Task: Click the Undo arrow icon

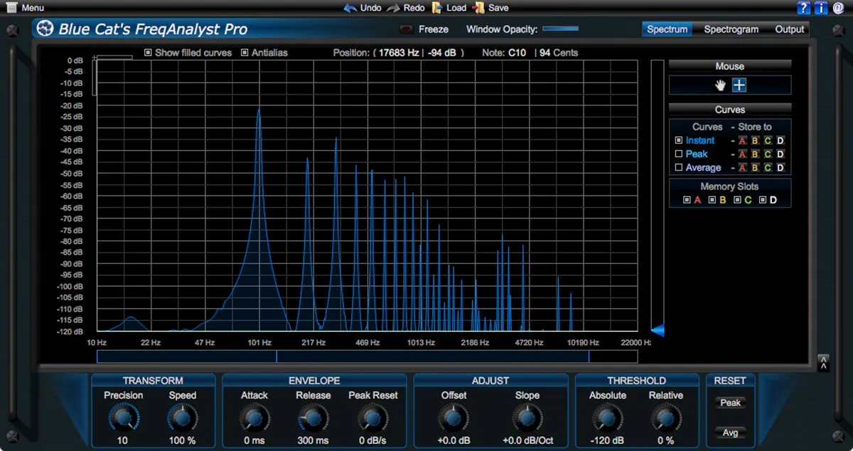Action: coord(350,8)
